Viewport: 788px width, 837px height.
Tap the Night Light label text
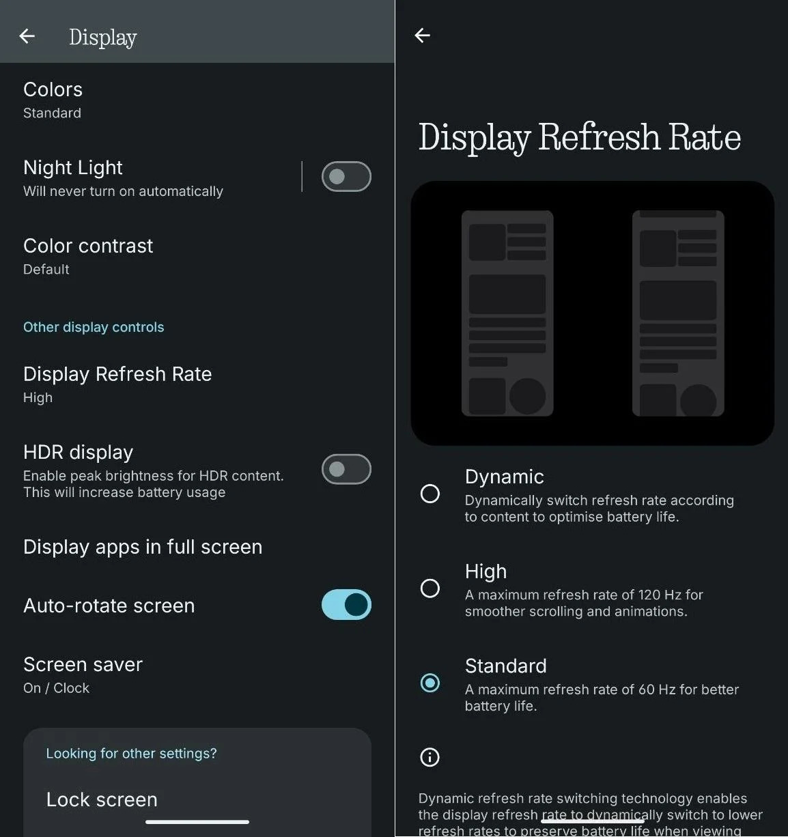(x=73, y=167)
